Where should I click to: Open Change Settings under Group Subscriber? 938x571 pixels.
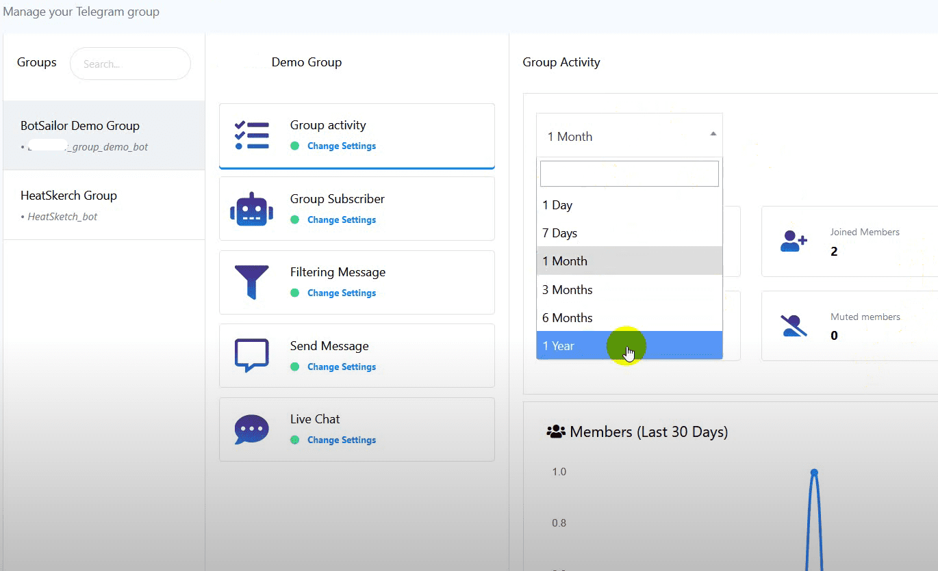tap(341, 220)
